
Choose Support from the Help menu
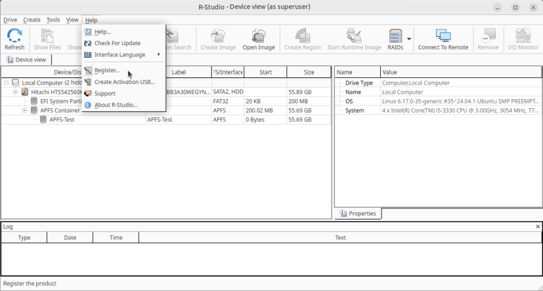(x=123, y=93)
